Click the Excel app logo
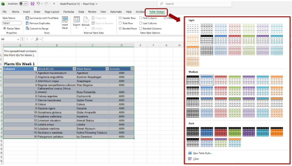This screenshot has width=292, height=166. [x=3, y=4]
